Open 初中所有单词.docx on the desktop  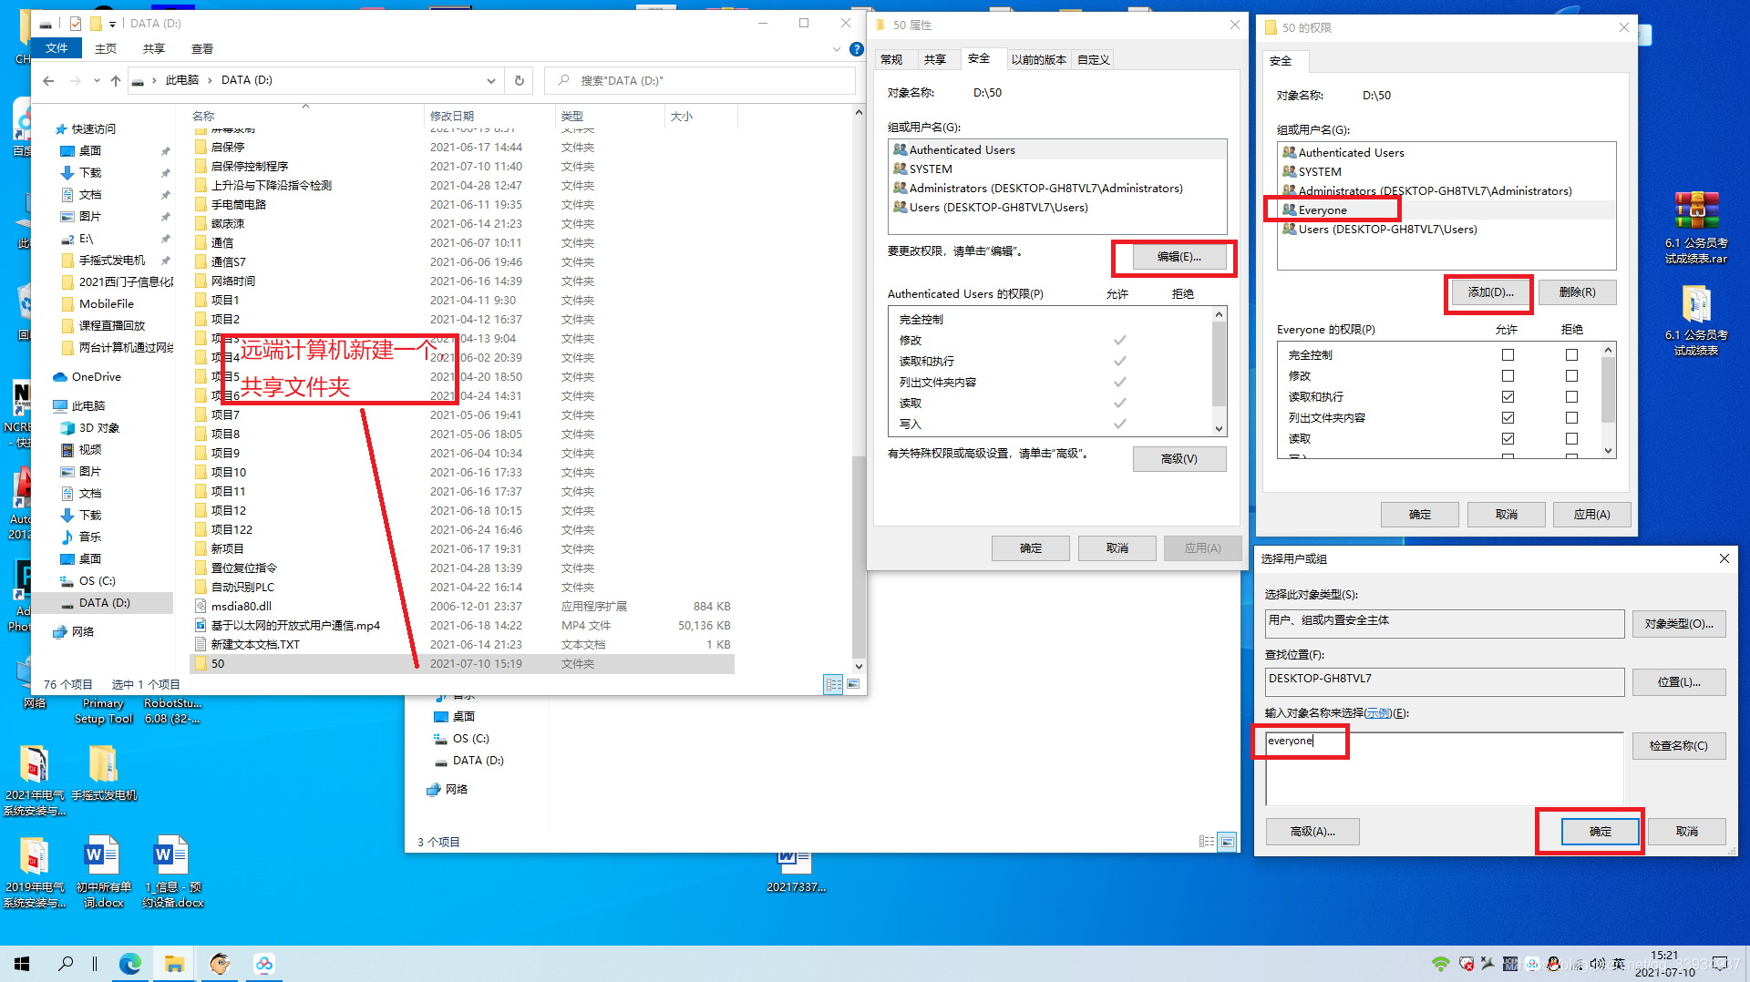click(x=103, y=872)
